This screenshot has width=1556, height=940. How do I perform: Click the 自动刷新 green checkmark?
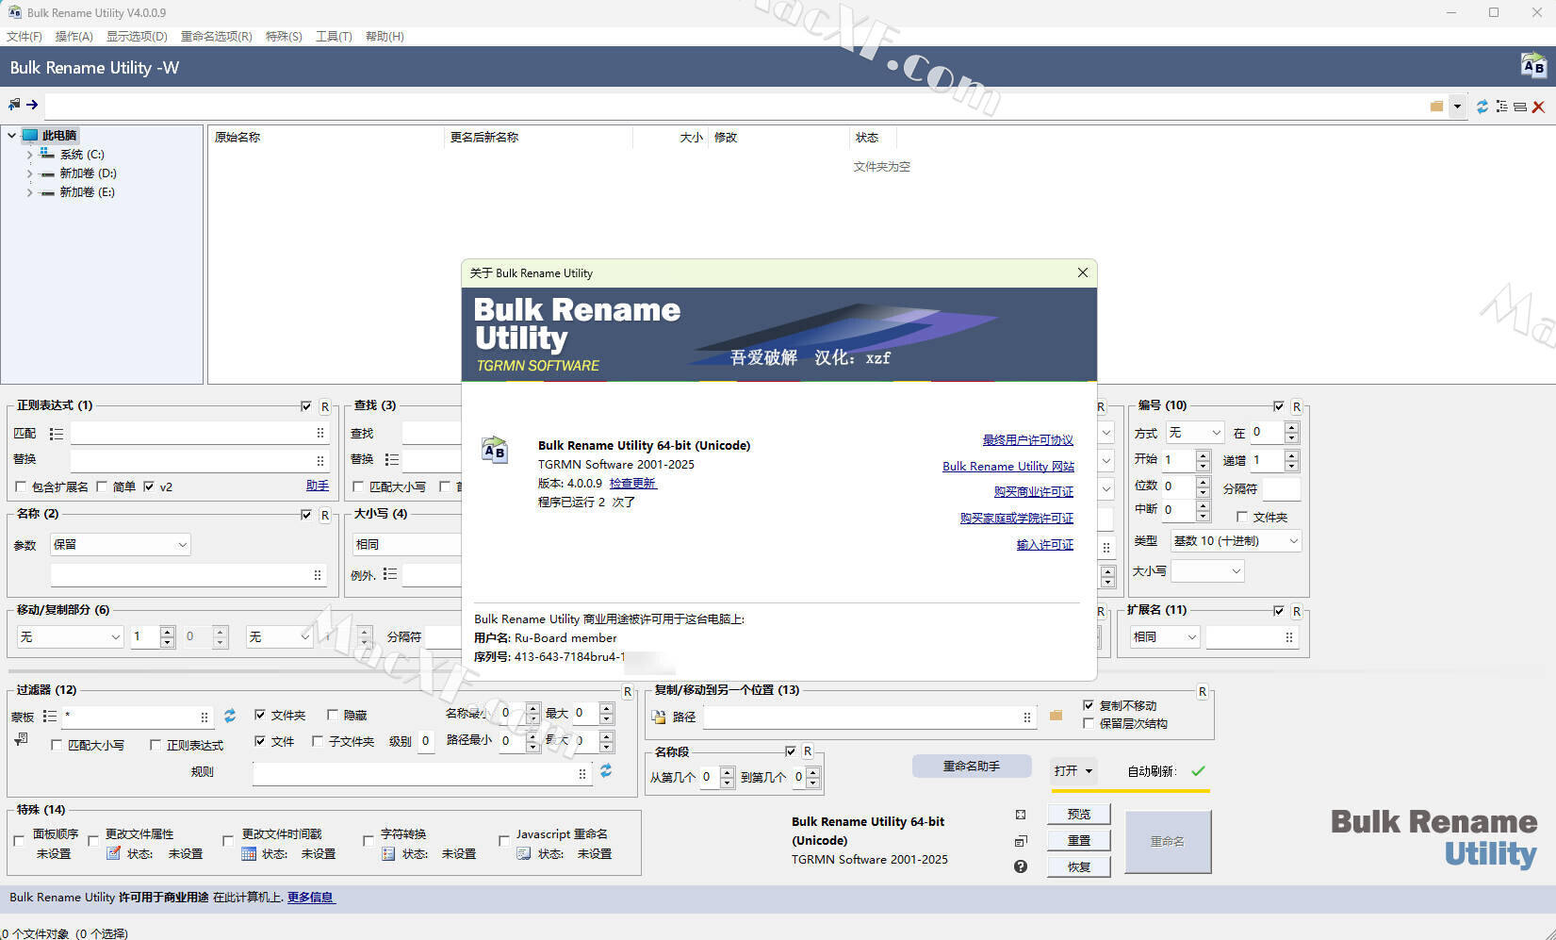[x=1198, y=771]
